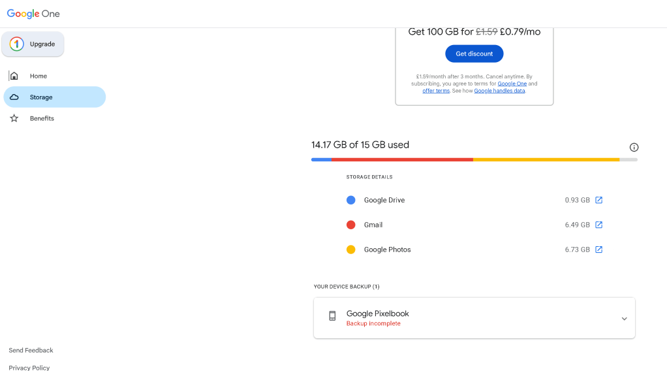
Task: Click the Backup incomplete status text
Action: coord(373,324)
